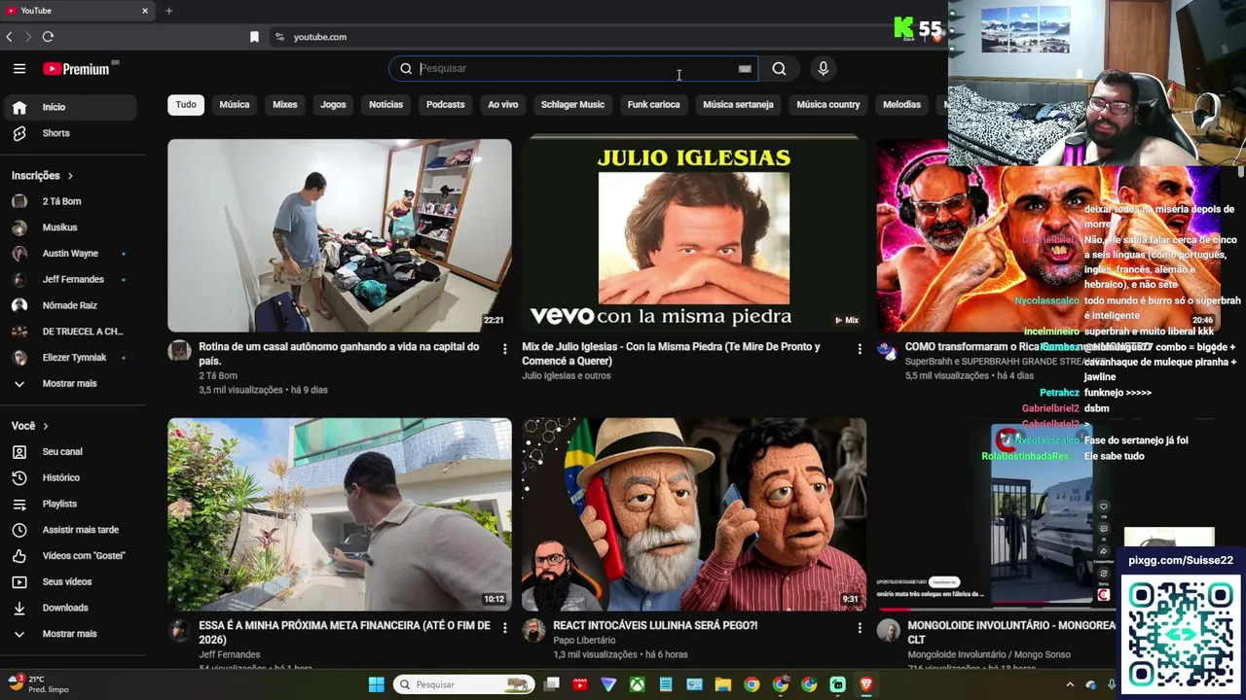The image size is (1246, 700).
Task: Open the Você section header
Action: [30, 426]
